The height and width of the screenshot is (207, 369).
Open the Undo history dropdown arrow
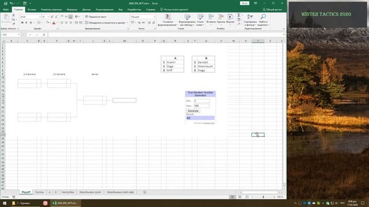(14, 3)
